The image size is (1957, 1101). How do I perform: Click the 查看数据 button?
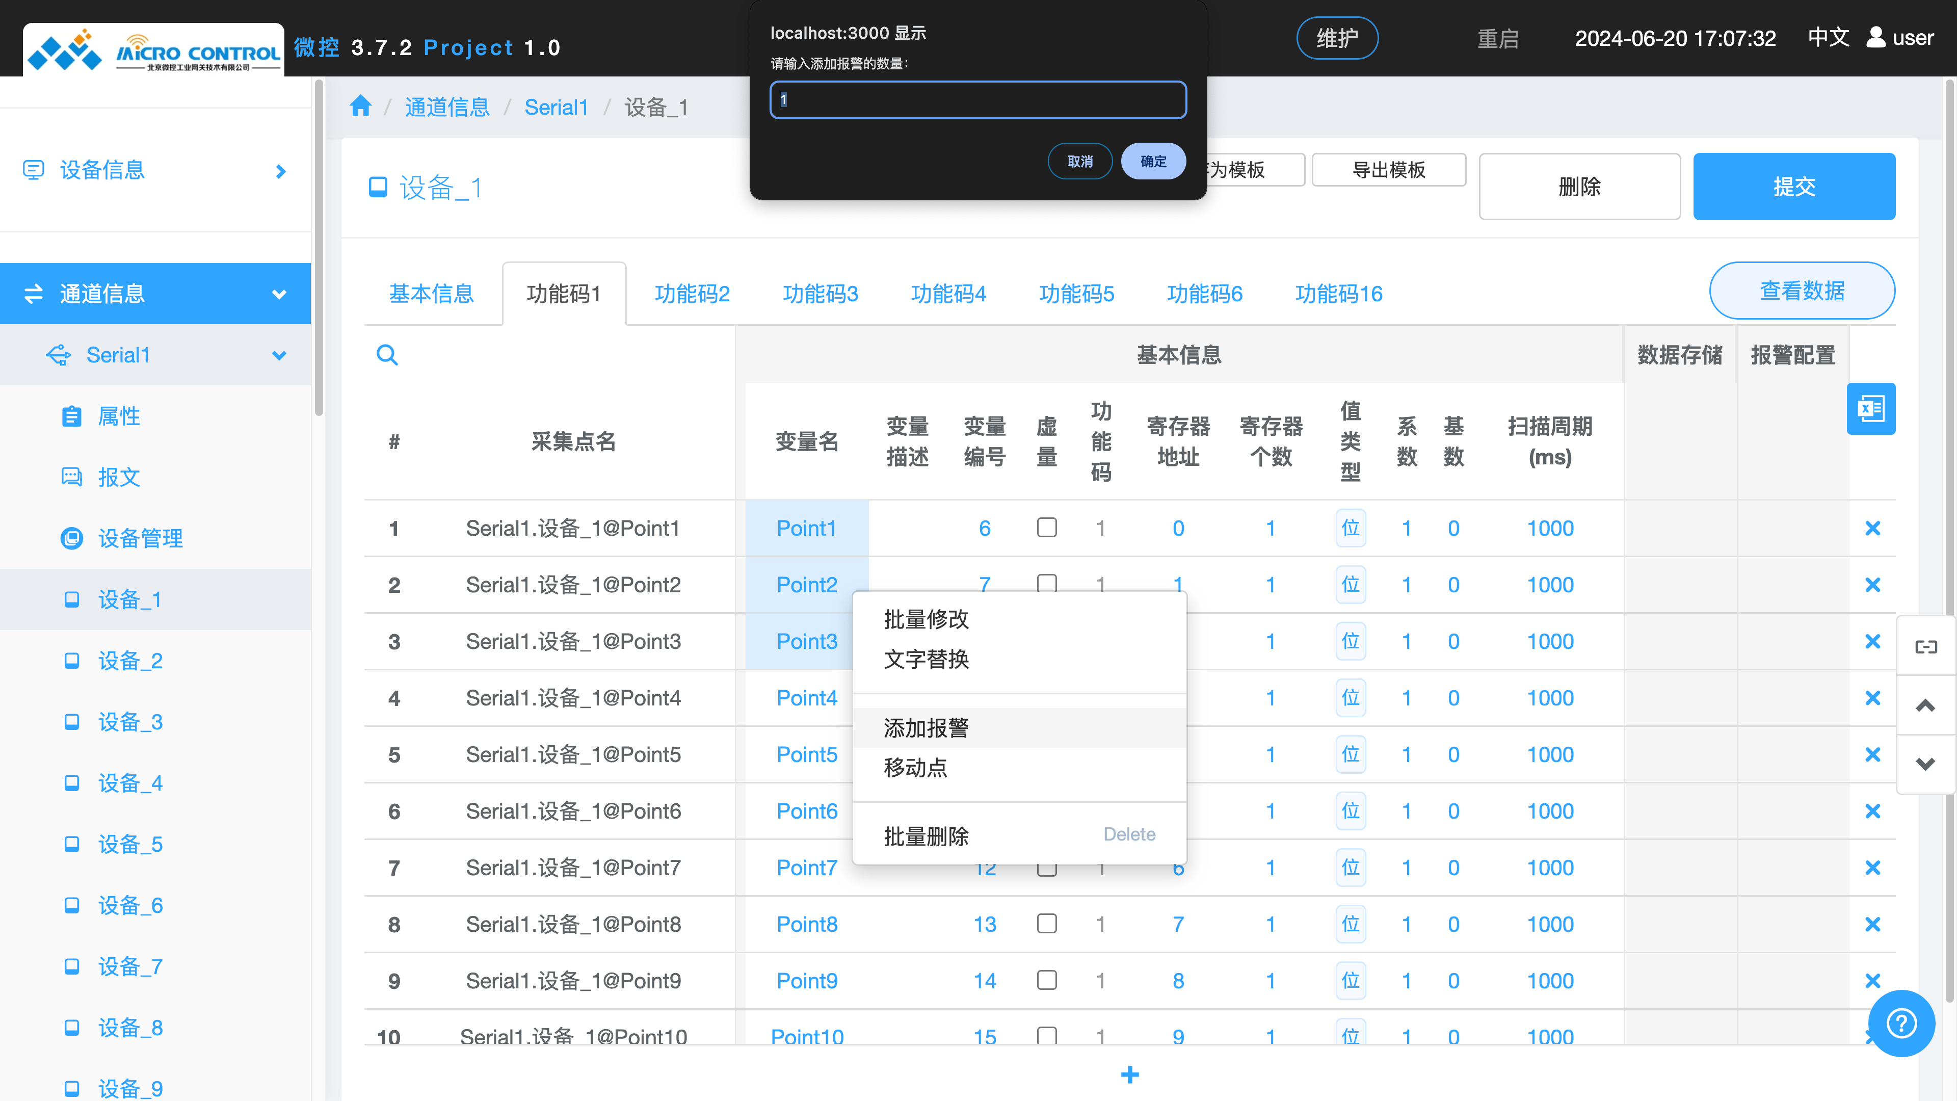(1801, 290)
